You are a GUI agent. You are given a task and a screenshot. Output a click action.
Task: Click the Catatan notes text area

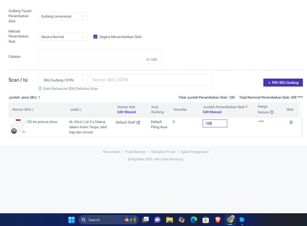pyautogui.click(x=100, y=56)
